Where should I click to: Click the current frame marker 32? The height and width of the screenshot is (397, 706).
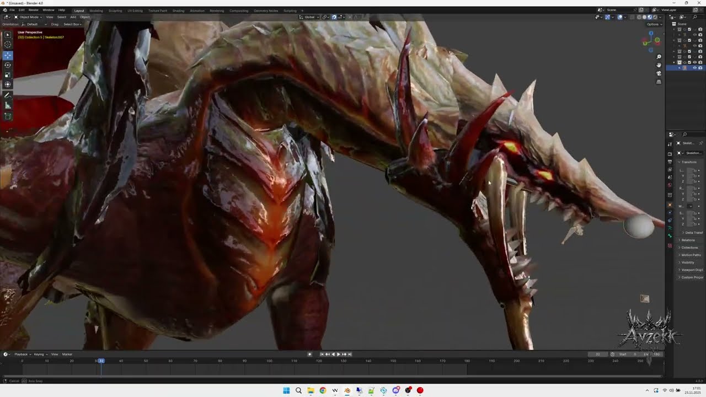pos(101,361)
